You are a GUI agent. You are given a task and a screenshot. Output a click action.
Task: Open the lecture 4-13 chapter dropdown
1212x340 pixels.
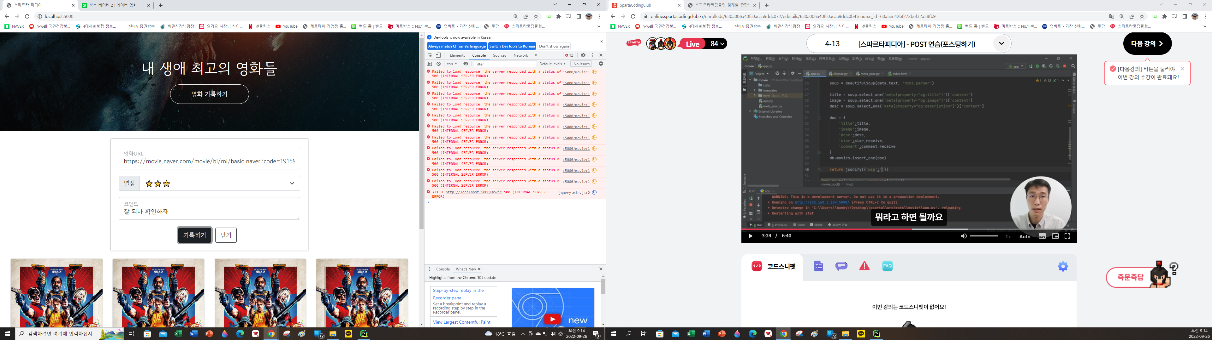pyautogui.click(x=1001, y=44)
